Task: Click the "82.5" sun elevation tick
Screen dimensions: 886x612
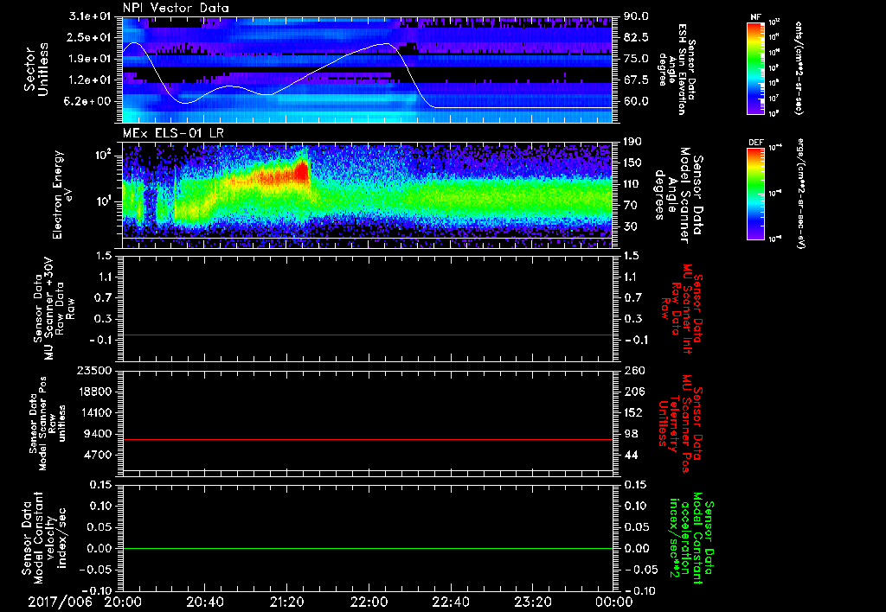Action: tap(636, 38)
